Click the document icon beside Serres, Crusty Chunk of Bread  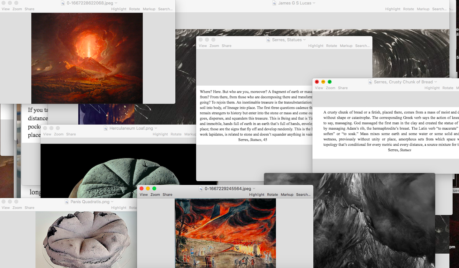point(371,82)
